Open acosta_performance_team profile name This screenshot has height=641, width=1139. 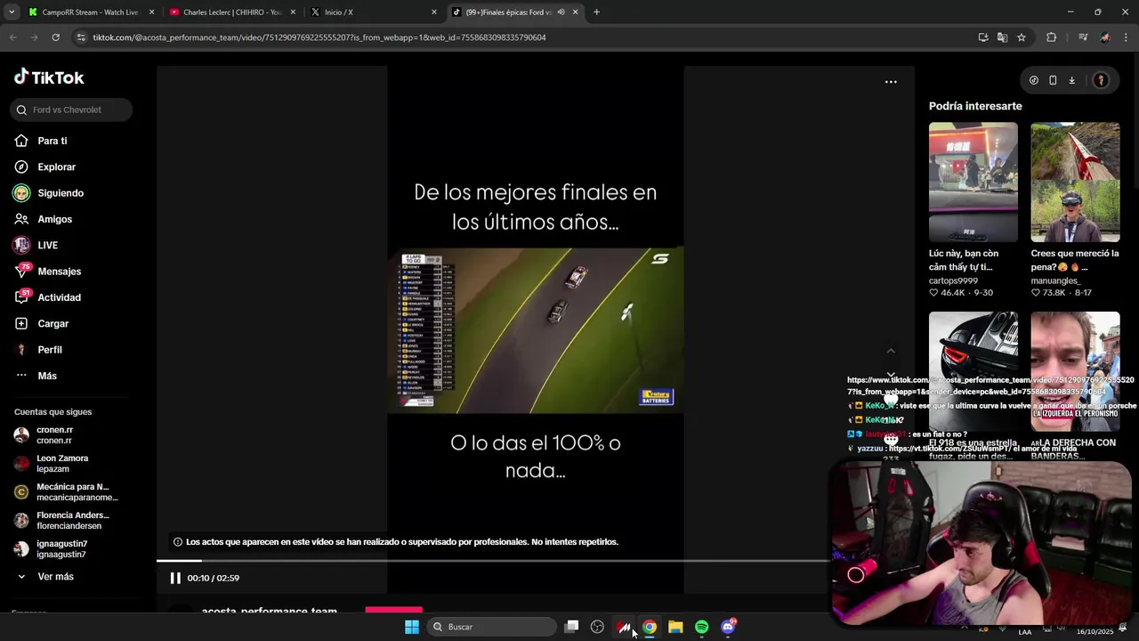[270, 611]
